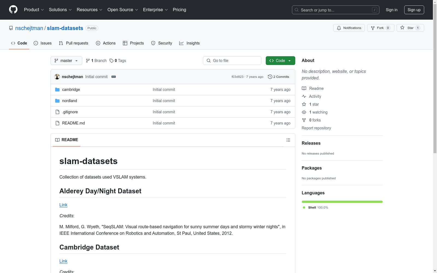The width and height of the screenshot is (437, 273).
Task: Open the cambridge folder
Action: click(71, 90)
